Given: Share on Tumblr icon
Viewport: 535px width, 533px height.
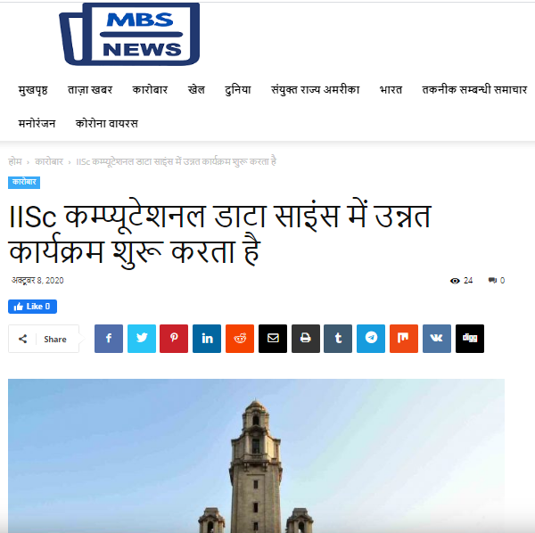Looking at the screenshot, I should tap(338, 339).
